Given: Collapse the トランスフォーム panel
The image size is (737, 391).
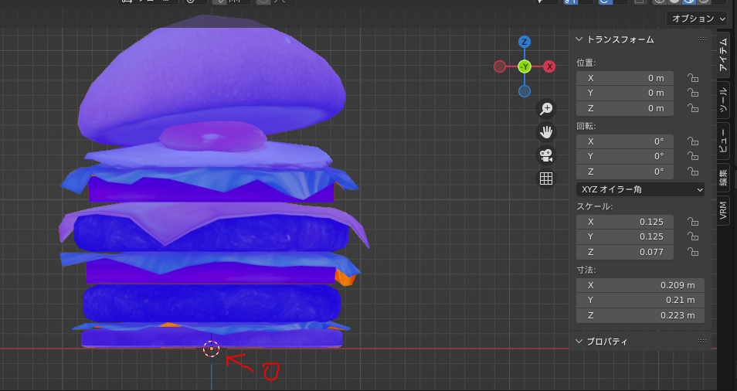Looking at the screenshot, I should [580, 39].
